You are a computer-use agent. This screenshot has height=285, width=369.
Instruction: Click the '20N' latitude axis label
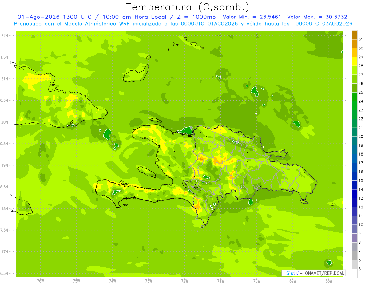point(4,122)
